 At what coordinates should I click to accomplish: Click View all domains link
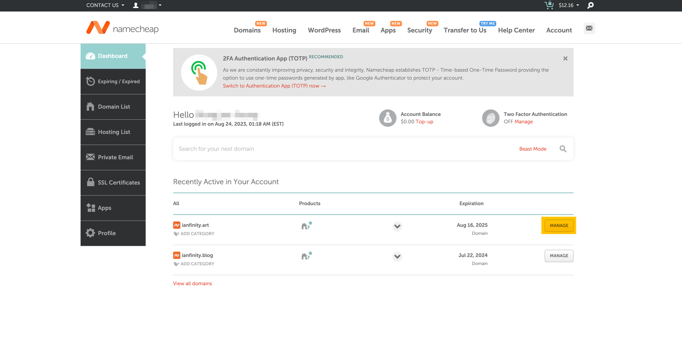[x=192, y=283]
